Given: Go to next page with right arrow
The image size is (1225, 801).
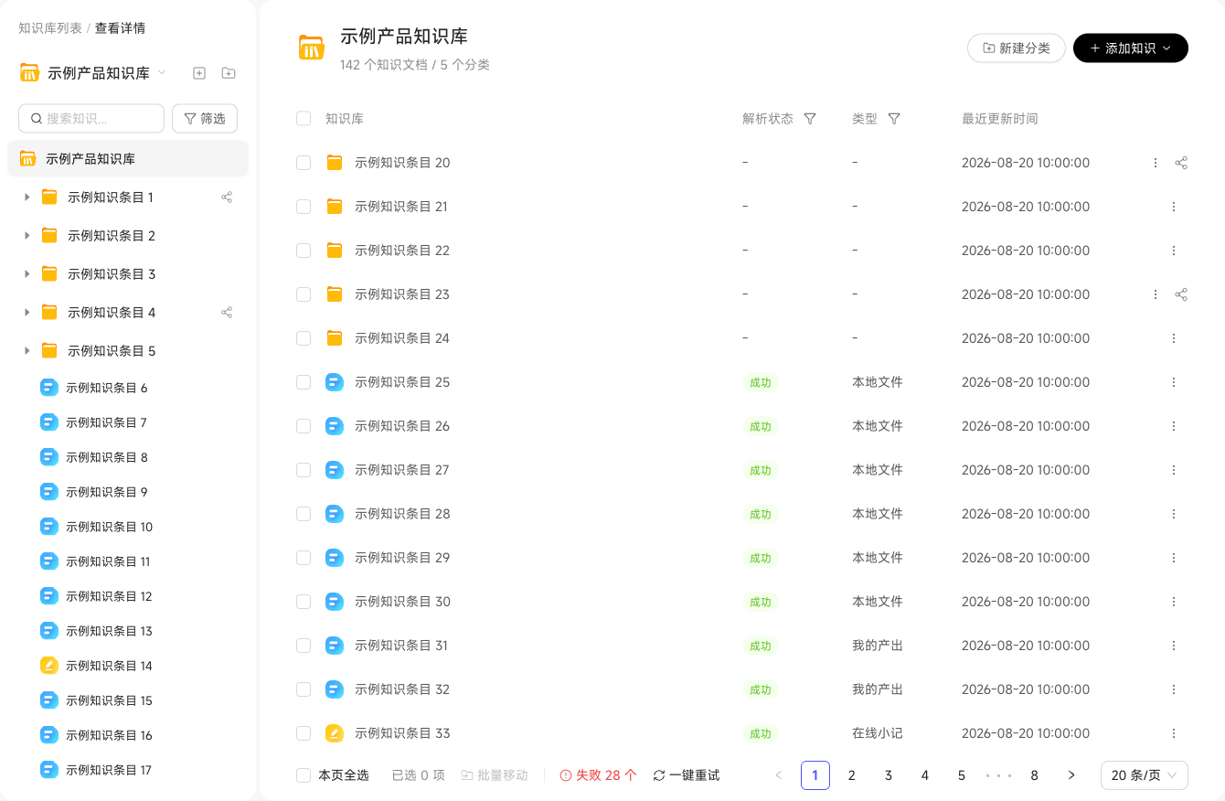Looking at the screenshot, I should click(1071, 775).
